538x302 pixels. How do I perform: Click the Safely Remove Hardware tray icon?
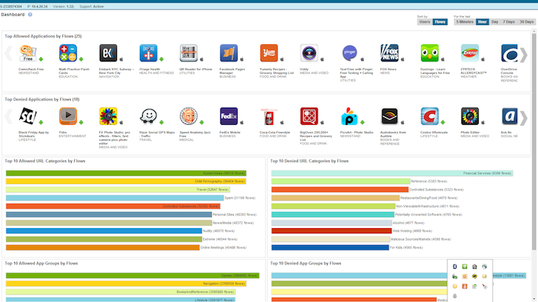coord(455,276)
